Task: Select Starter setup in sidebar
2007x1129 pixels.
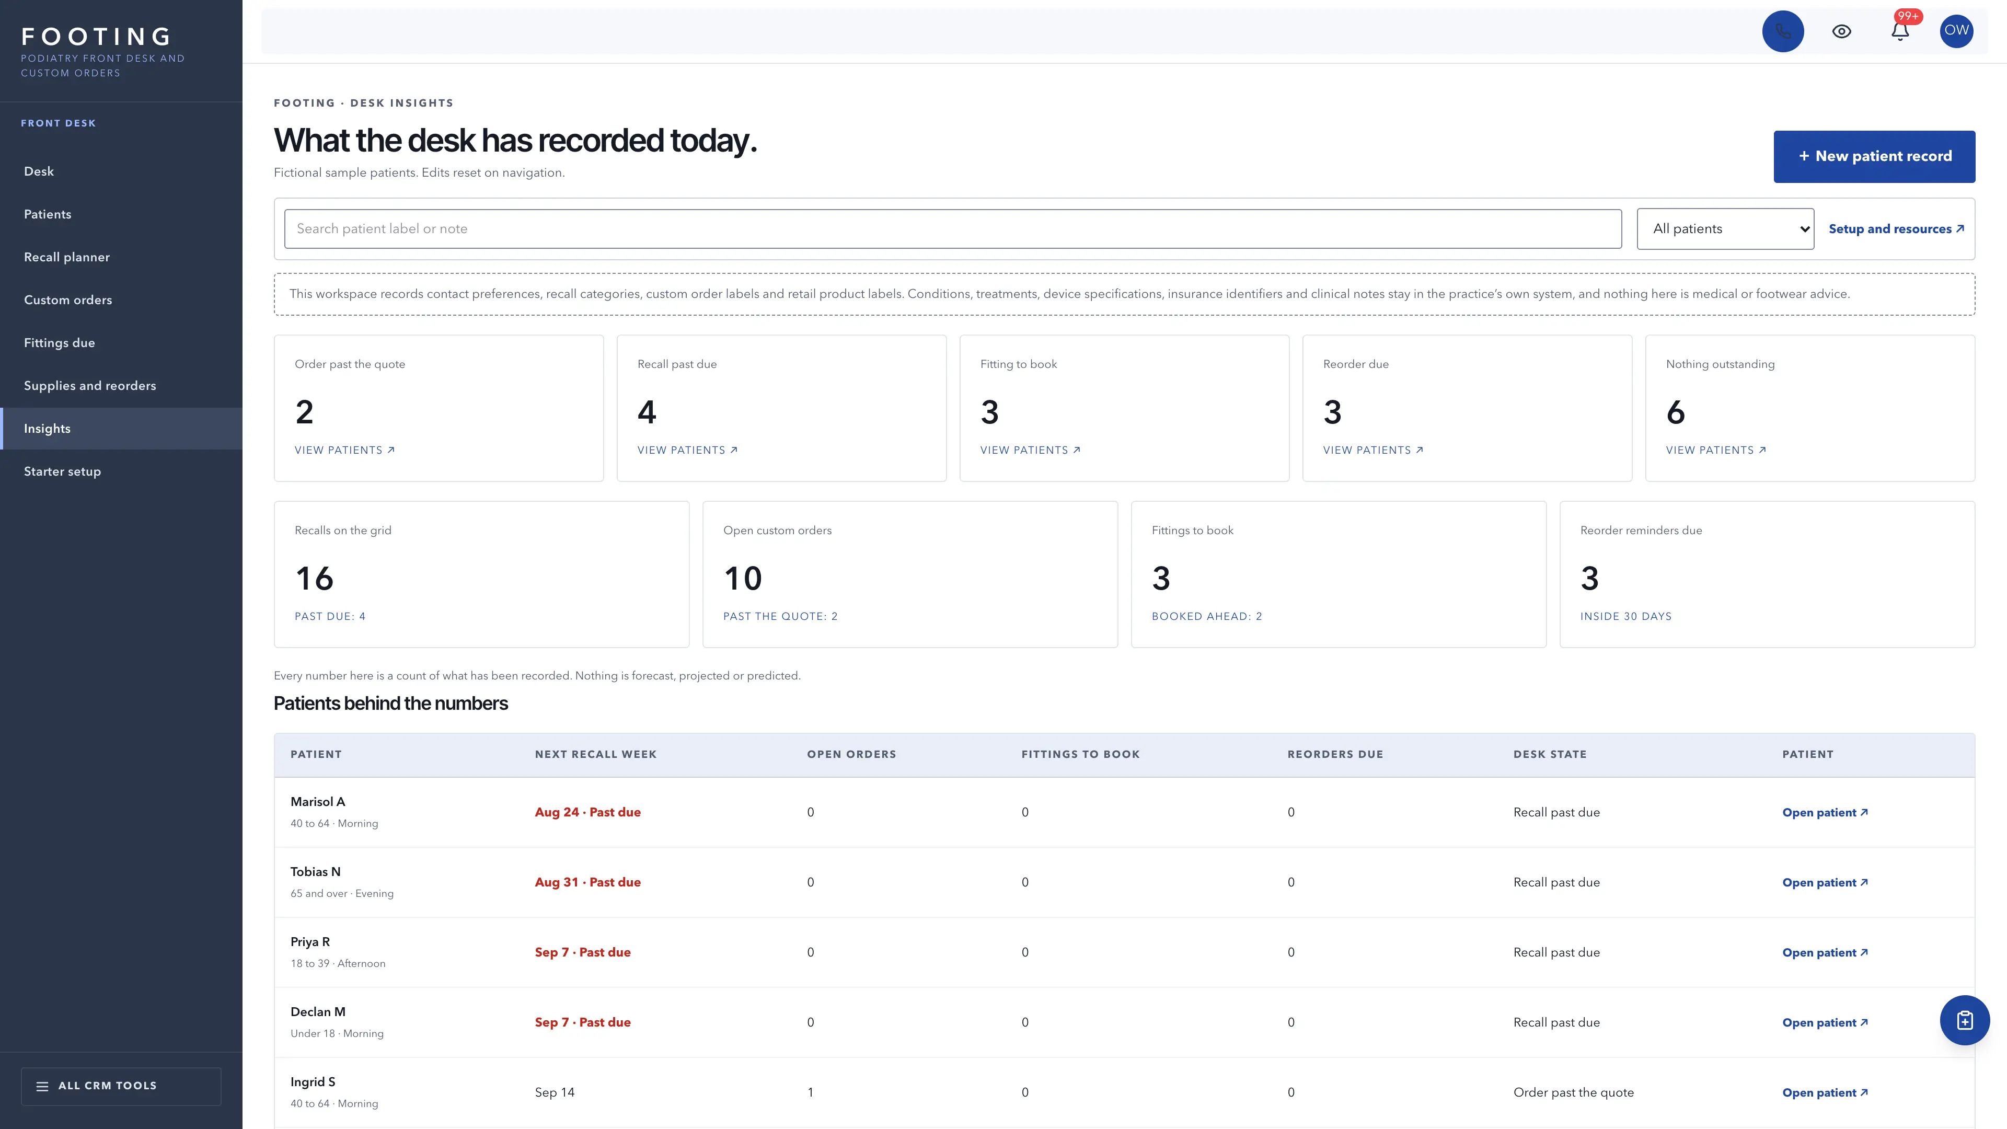Action: coord(62,471)
